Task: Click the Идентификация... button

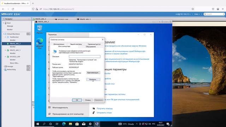Action: point(93,73)
